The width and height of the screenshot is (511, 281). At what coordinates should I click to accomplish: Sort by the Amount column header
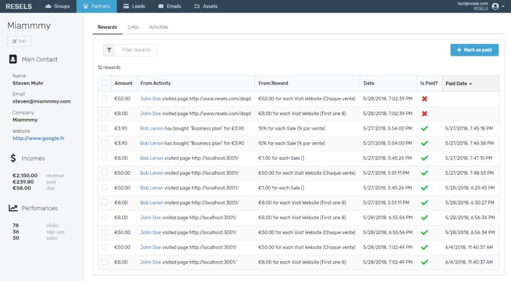click(123, 83)
